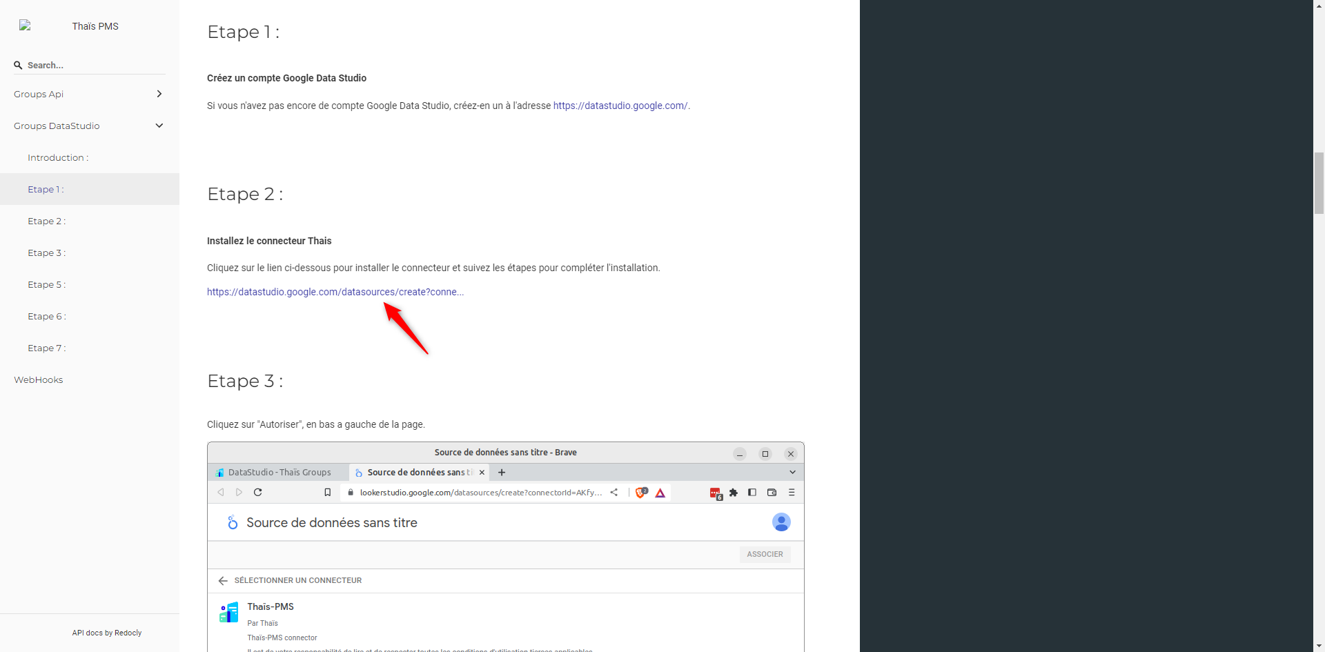The image size is (1325, 652).
Task: Click the scrollbar down arrow
Action: (1319, 646)
